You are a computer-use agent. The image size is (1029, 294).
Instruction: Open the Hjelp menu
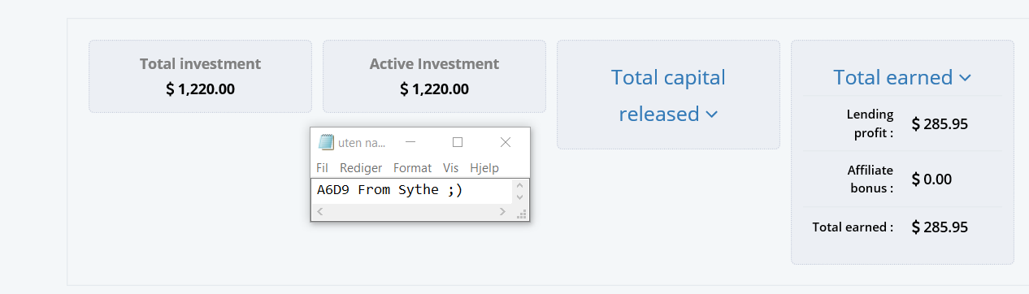[484, 168]
